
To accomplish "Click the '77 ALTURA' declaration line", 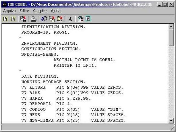I will (x=72, y=87).
